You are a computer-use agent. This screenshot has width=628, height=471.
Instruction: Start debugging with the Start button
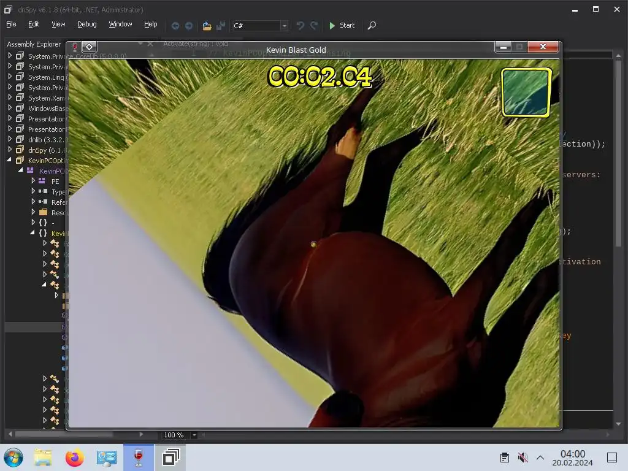coord(342,25)
